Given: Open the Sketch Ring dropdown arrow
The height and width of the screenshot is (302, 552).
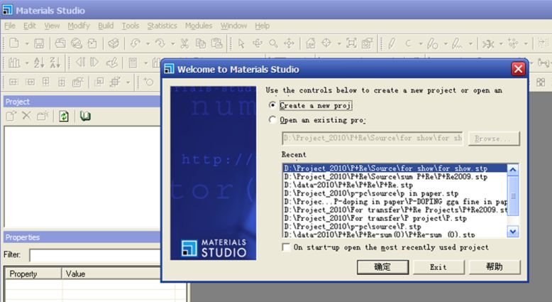Looking at the screenshot, I should click(x=446, y=43).
